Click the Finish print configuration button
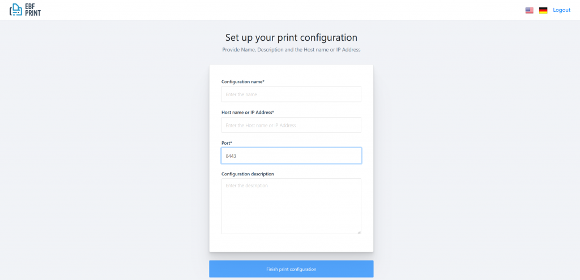The image size is (580, 280). click(291, 269)
